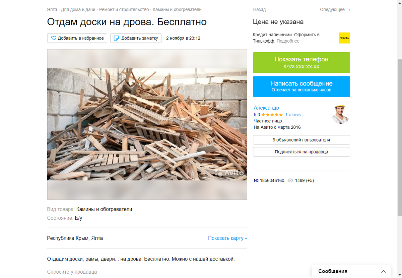Click the five-star seller rating

[272, 115]
